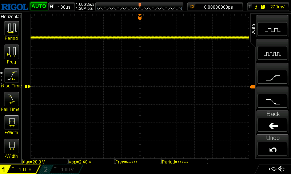The width and height of the screenshot is (291, 174).
Task: Click the Horizontal menu title
Action: [x=11, y=16]
